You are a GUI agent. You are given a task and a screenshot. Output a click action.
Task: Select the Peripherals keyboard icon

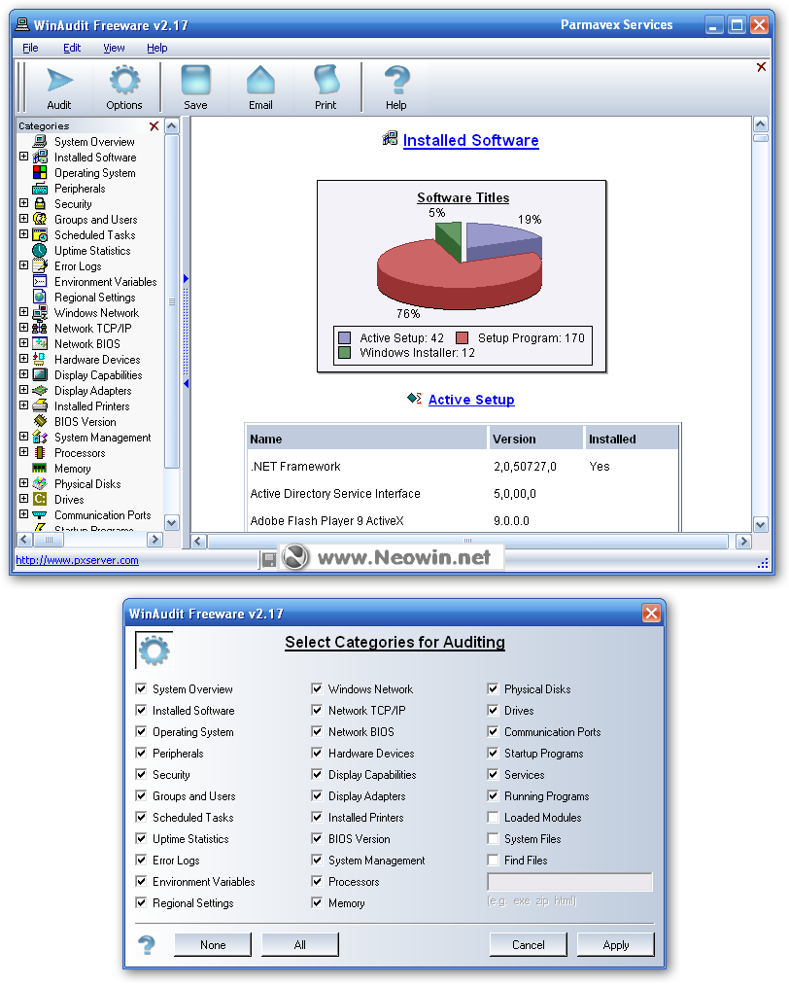click(x=40, y=188)
